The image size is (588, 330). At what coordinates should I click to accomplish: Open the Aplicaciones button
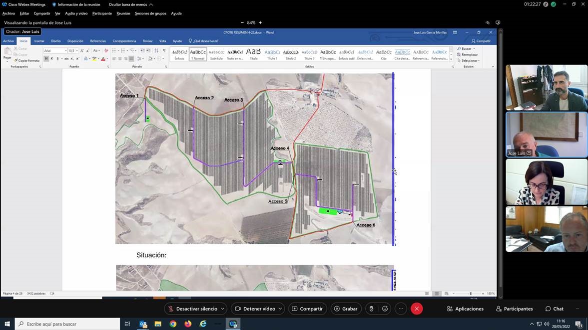[x=465, y=309]
